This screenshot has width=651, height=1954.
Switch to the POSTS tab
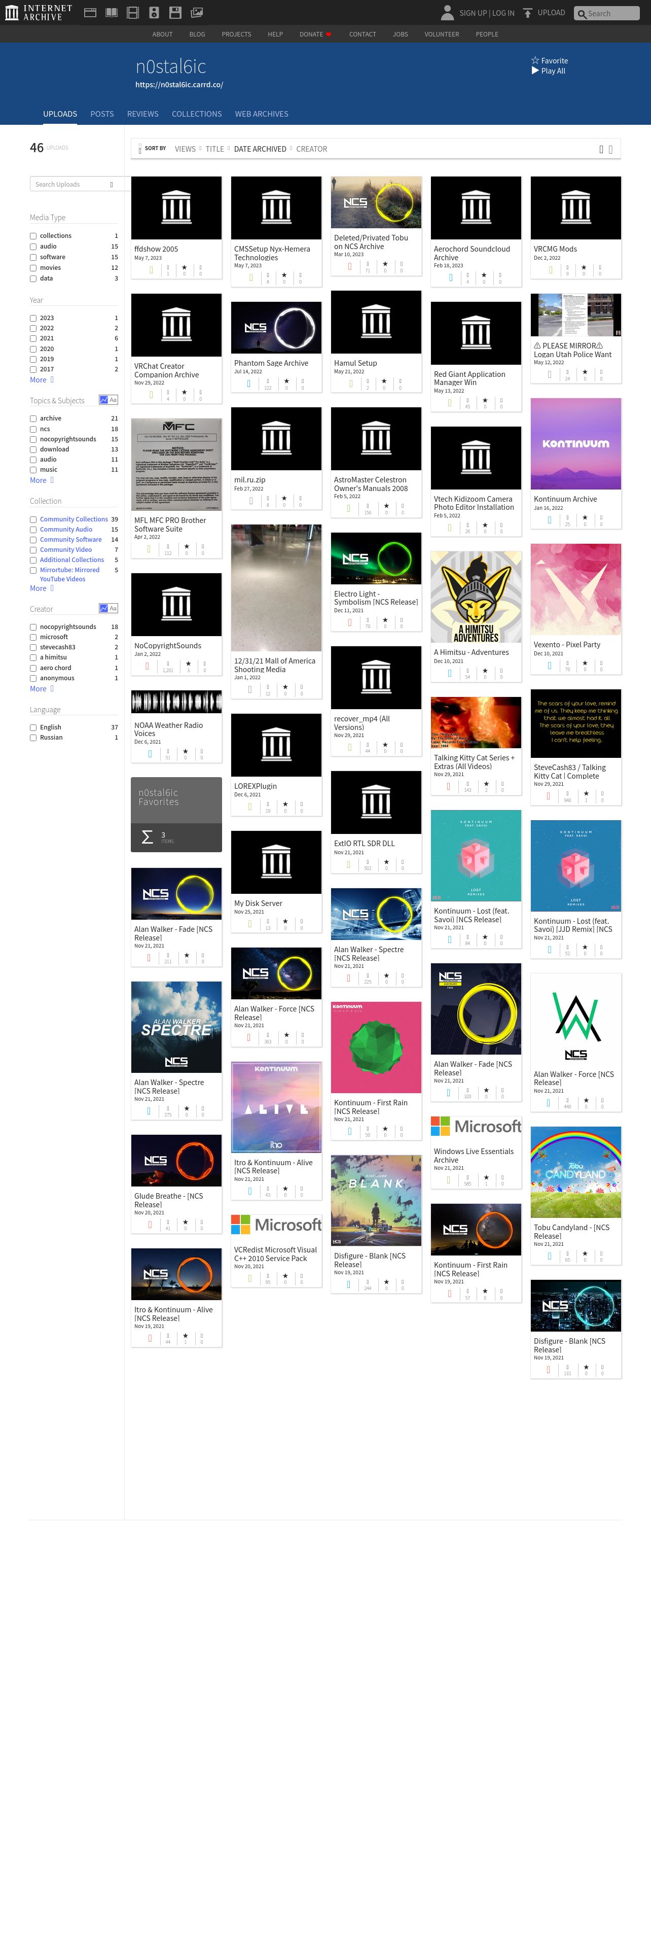101,114
